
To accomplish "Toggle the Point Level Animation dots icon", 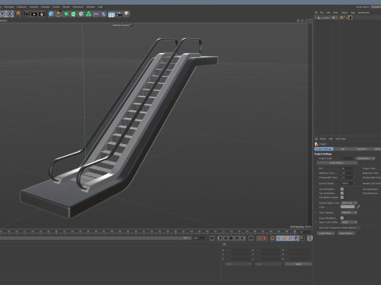I will point(302,238).
